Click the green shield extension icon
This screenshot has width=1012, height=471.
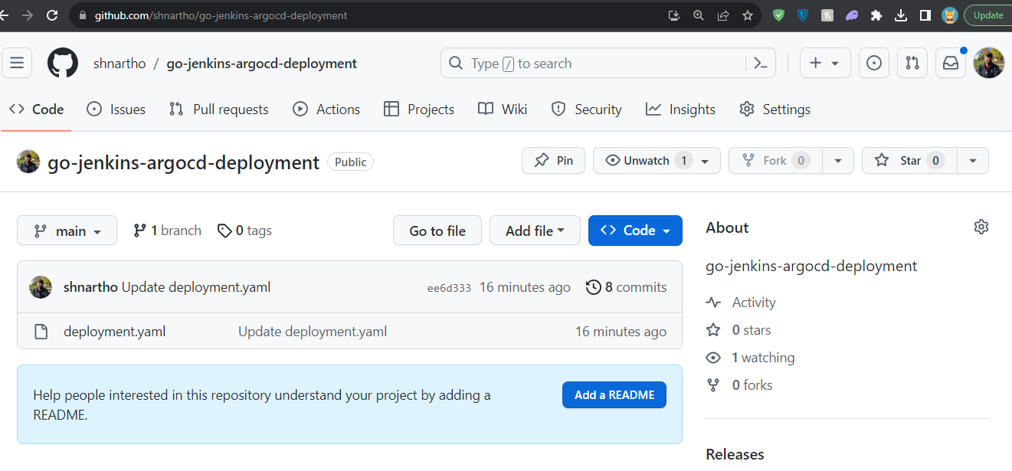pos(778,15)
